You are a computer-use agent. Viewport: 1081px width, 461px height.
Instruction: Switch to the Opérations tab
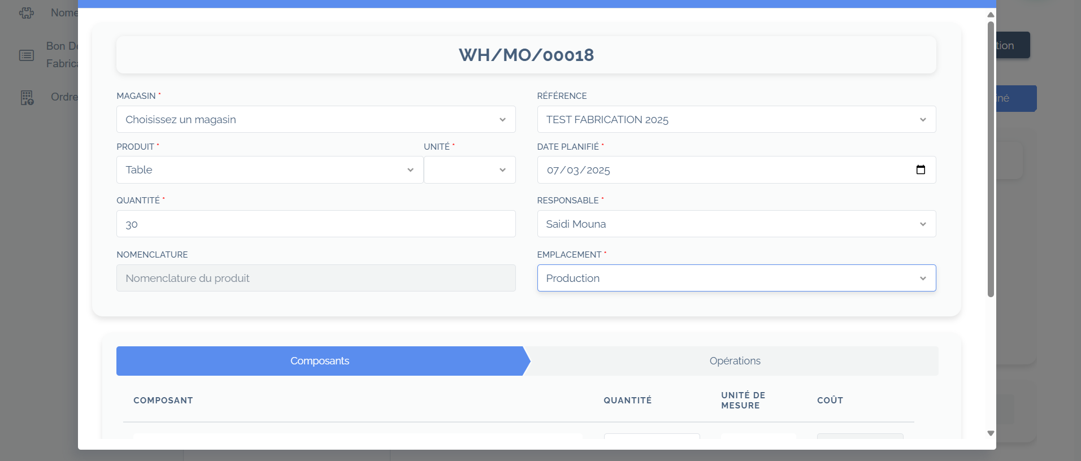[x=735, y=361]
